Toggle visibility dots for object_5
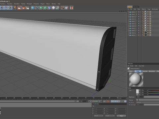 pyautogui.click(x=140, y=26)
